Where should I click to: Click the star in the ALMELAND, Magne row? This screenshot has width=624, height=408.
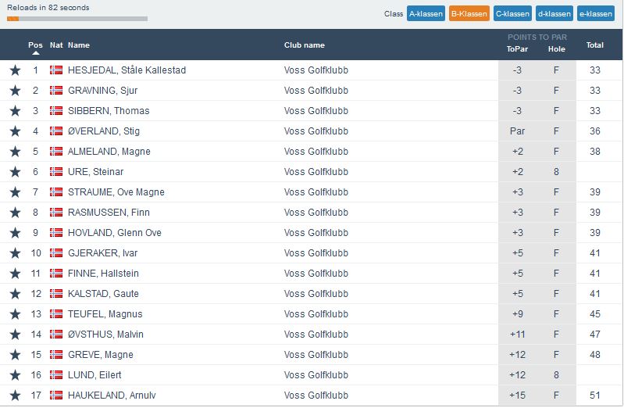tap(15, 152)
